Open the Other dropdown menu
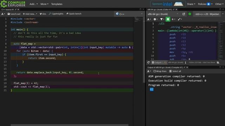225x126 pixels. (x=219, y=4)
